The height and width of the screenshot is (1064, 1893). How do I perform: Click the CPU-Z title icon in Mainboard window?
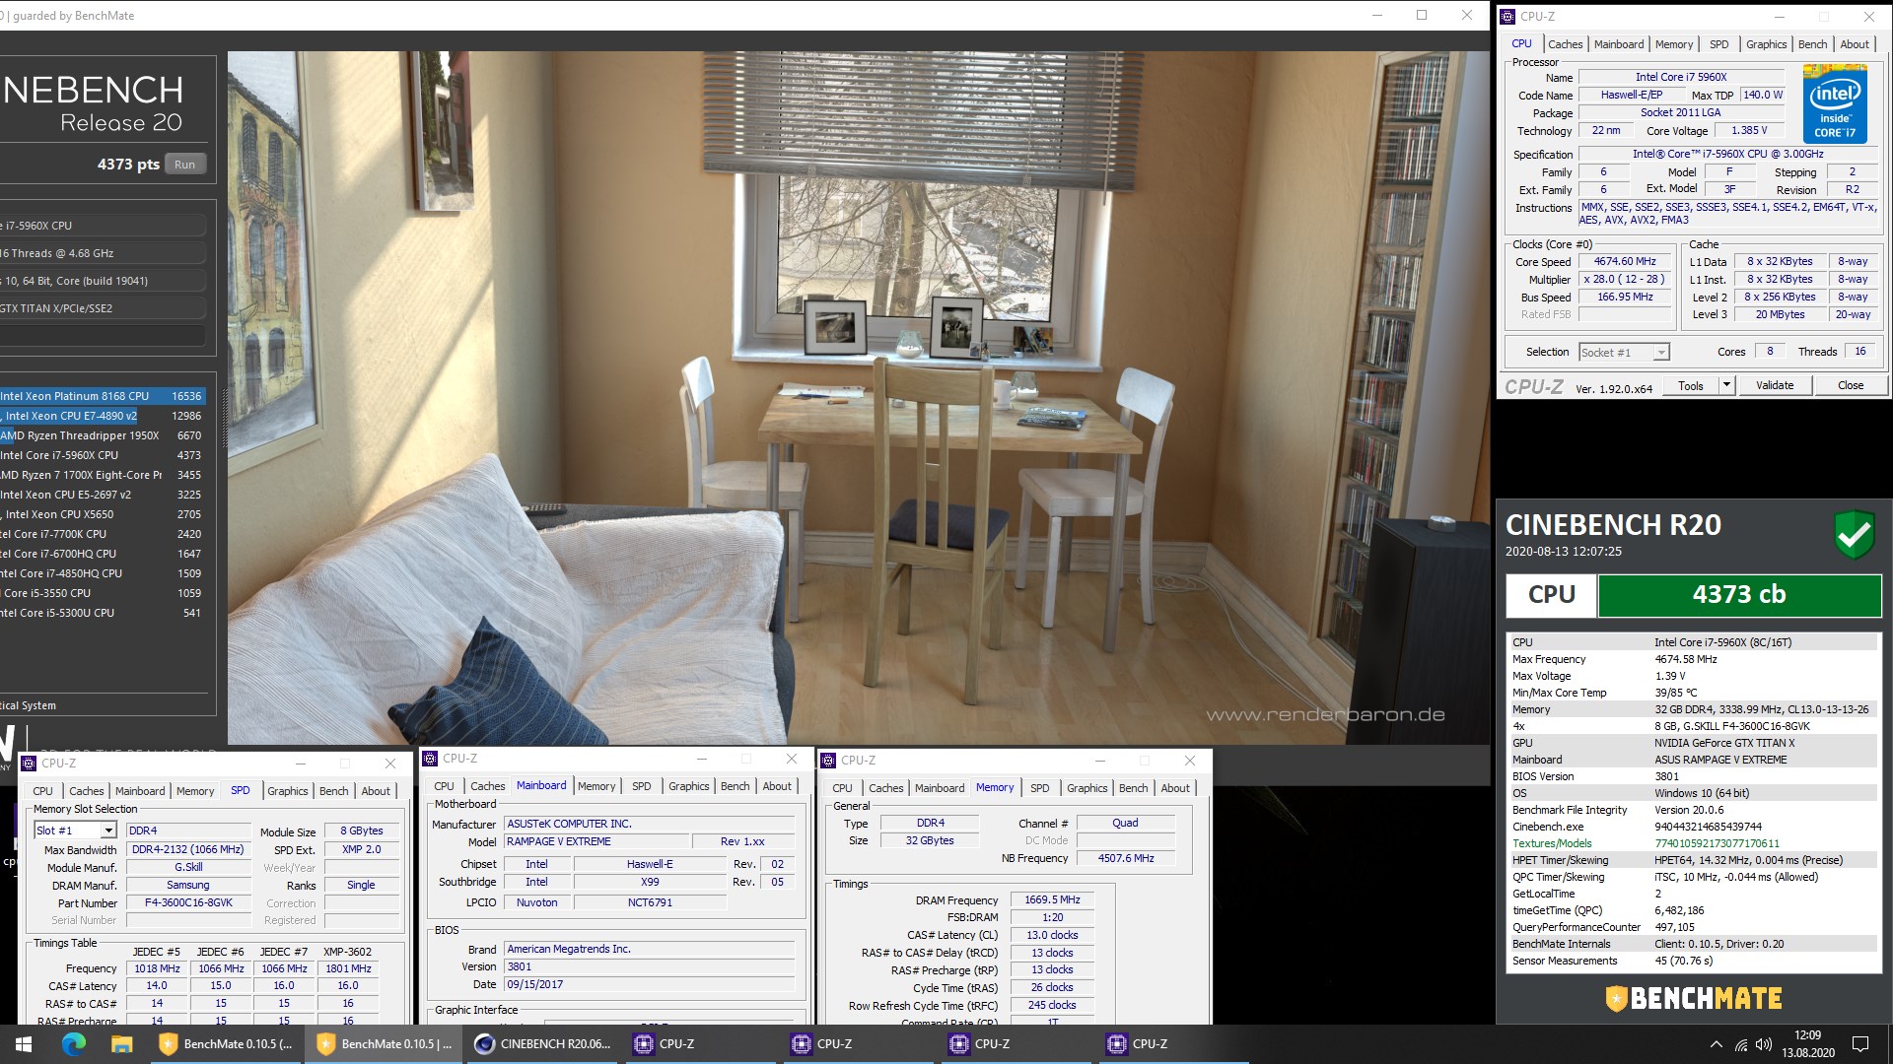coord(430,759)
